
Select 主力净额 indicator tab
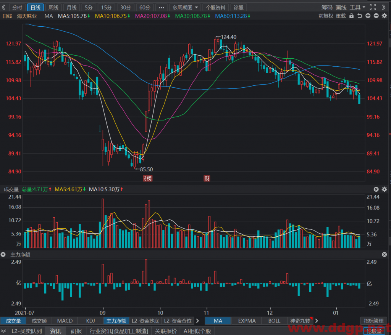click(116, 321)
